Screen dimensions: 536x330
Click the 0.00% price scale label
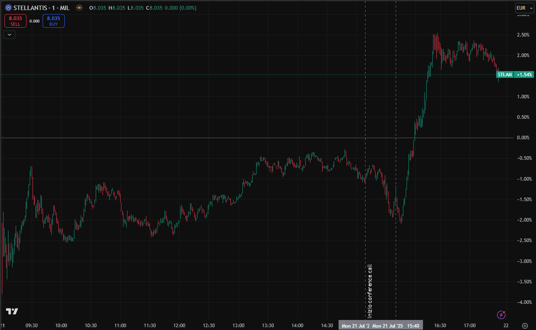click(523, 138)
